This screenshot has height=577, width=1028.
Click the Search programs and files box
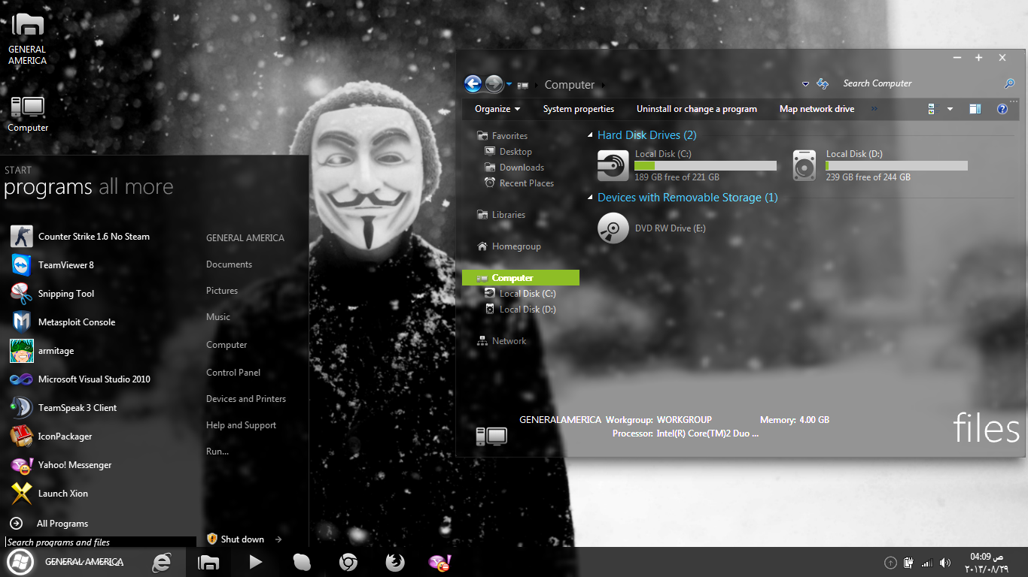pos(99,542)
